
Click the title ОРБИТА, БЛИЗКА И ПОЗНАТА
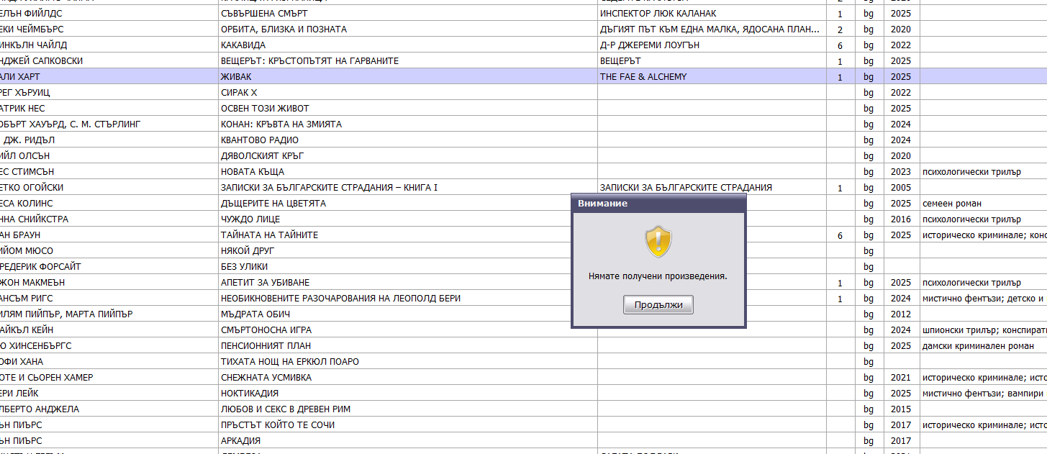click(x=284, y=29)
